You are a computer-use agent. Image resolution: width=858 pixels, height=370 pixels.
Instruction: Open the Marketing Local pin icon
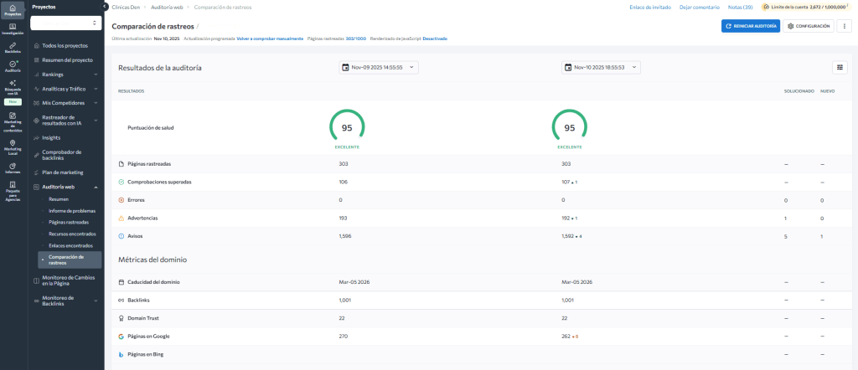click(x=13, y=146)
